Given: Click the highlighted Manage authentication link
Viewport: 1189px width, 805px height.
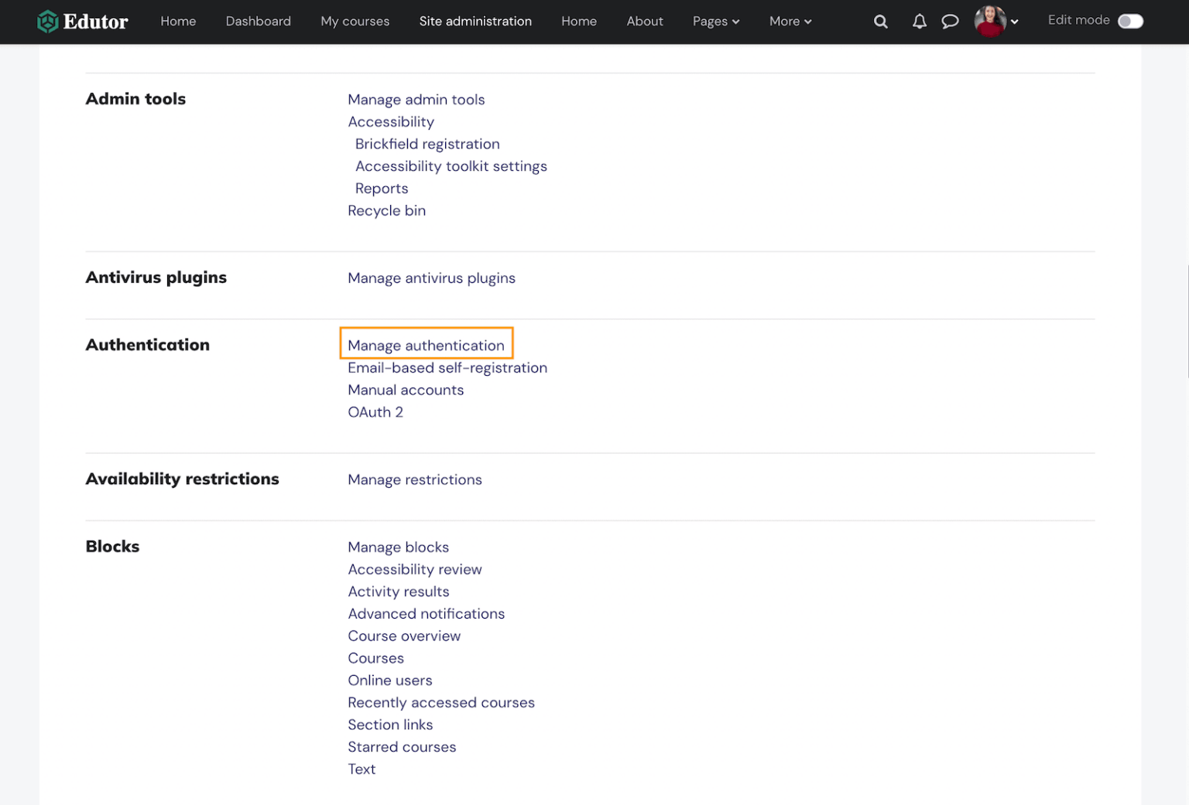Looking at the screenshot, I should (x=427, y=345).
